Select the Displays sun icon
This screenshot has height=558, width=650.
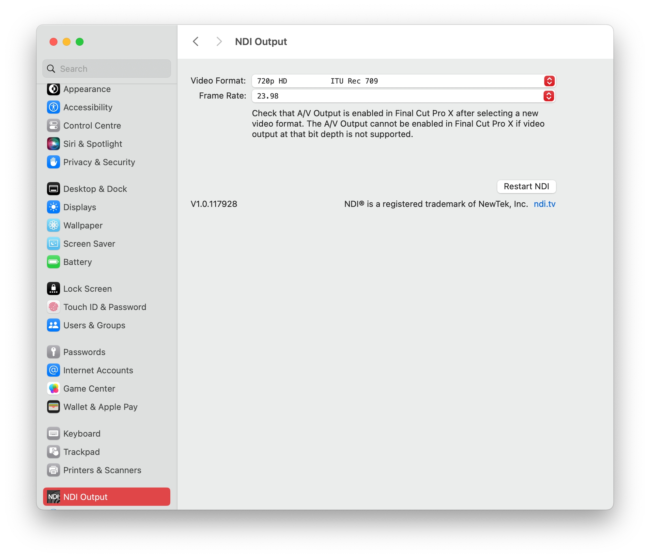point(54,207)
